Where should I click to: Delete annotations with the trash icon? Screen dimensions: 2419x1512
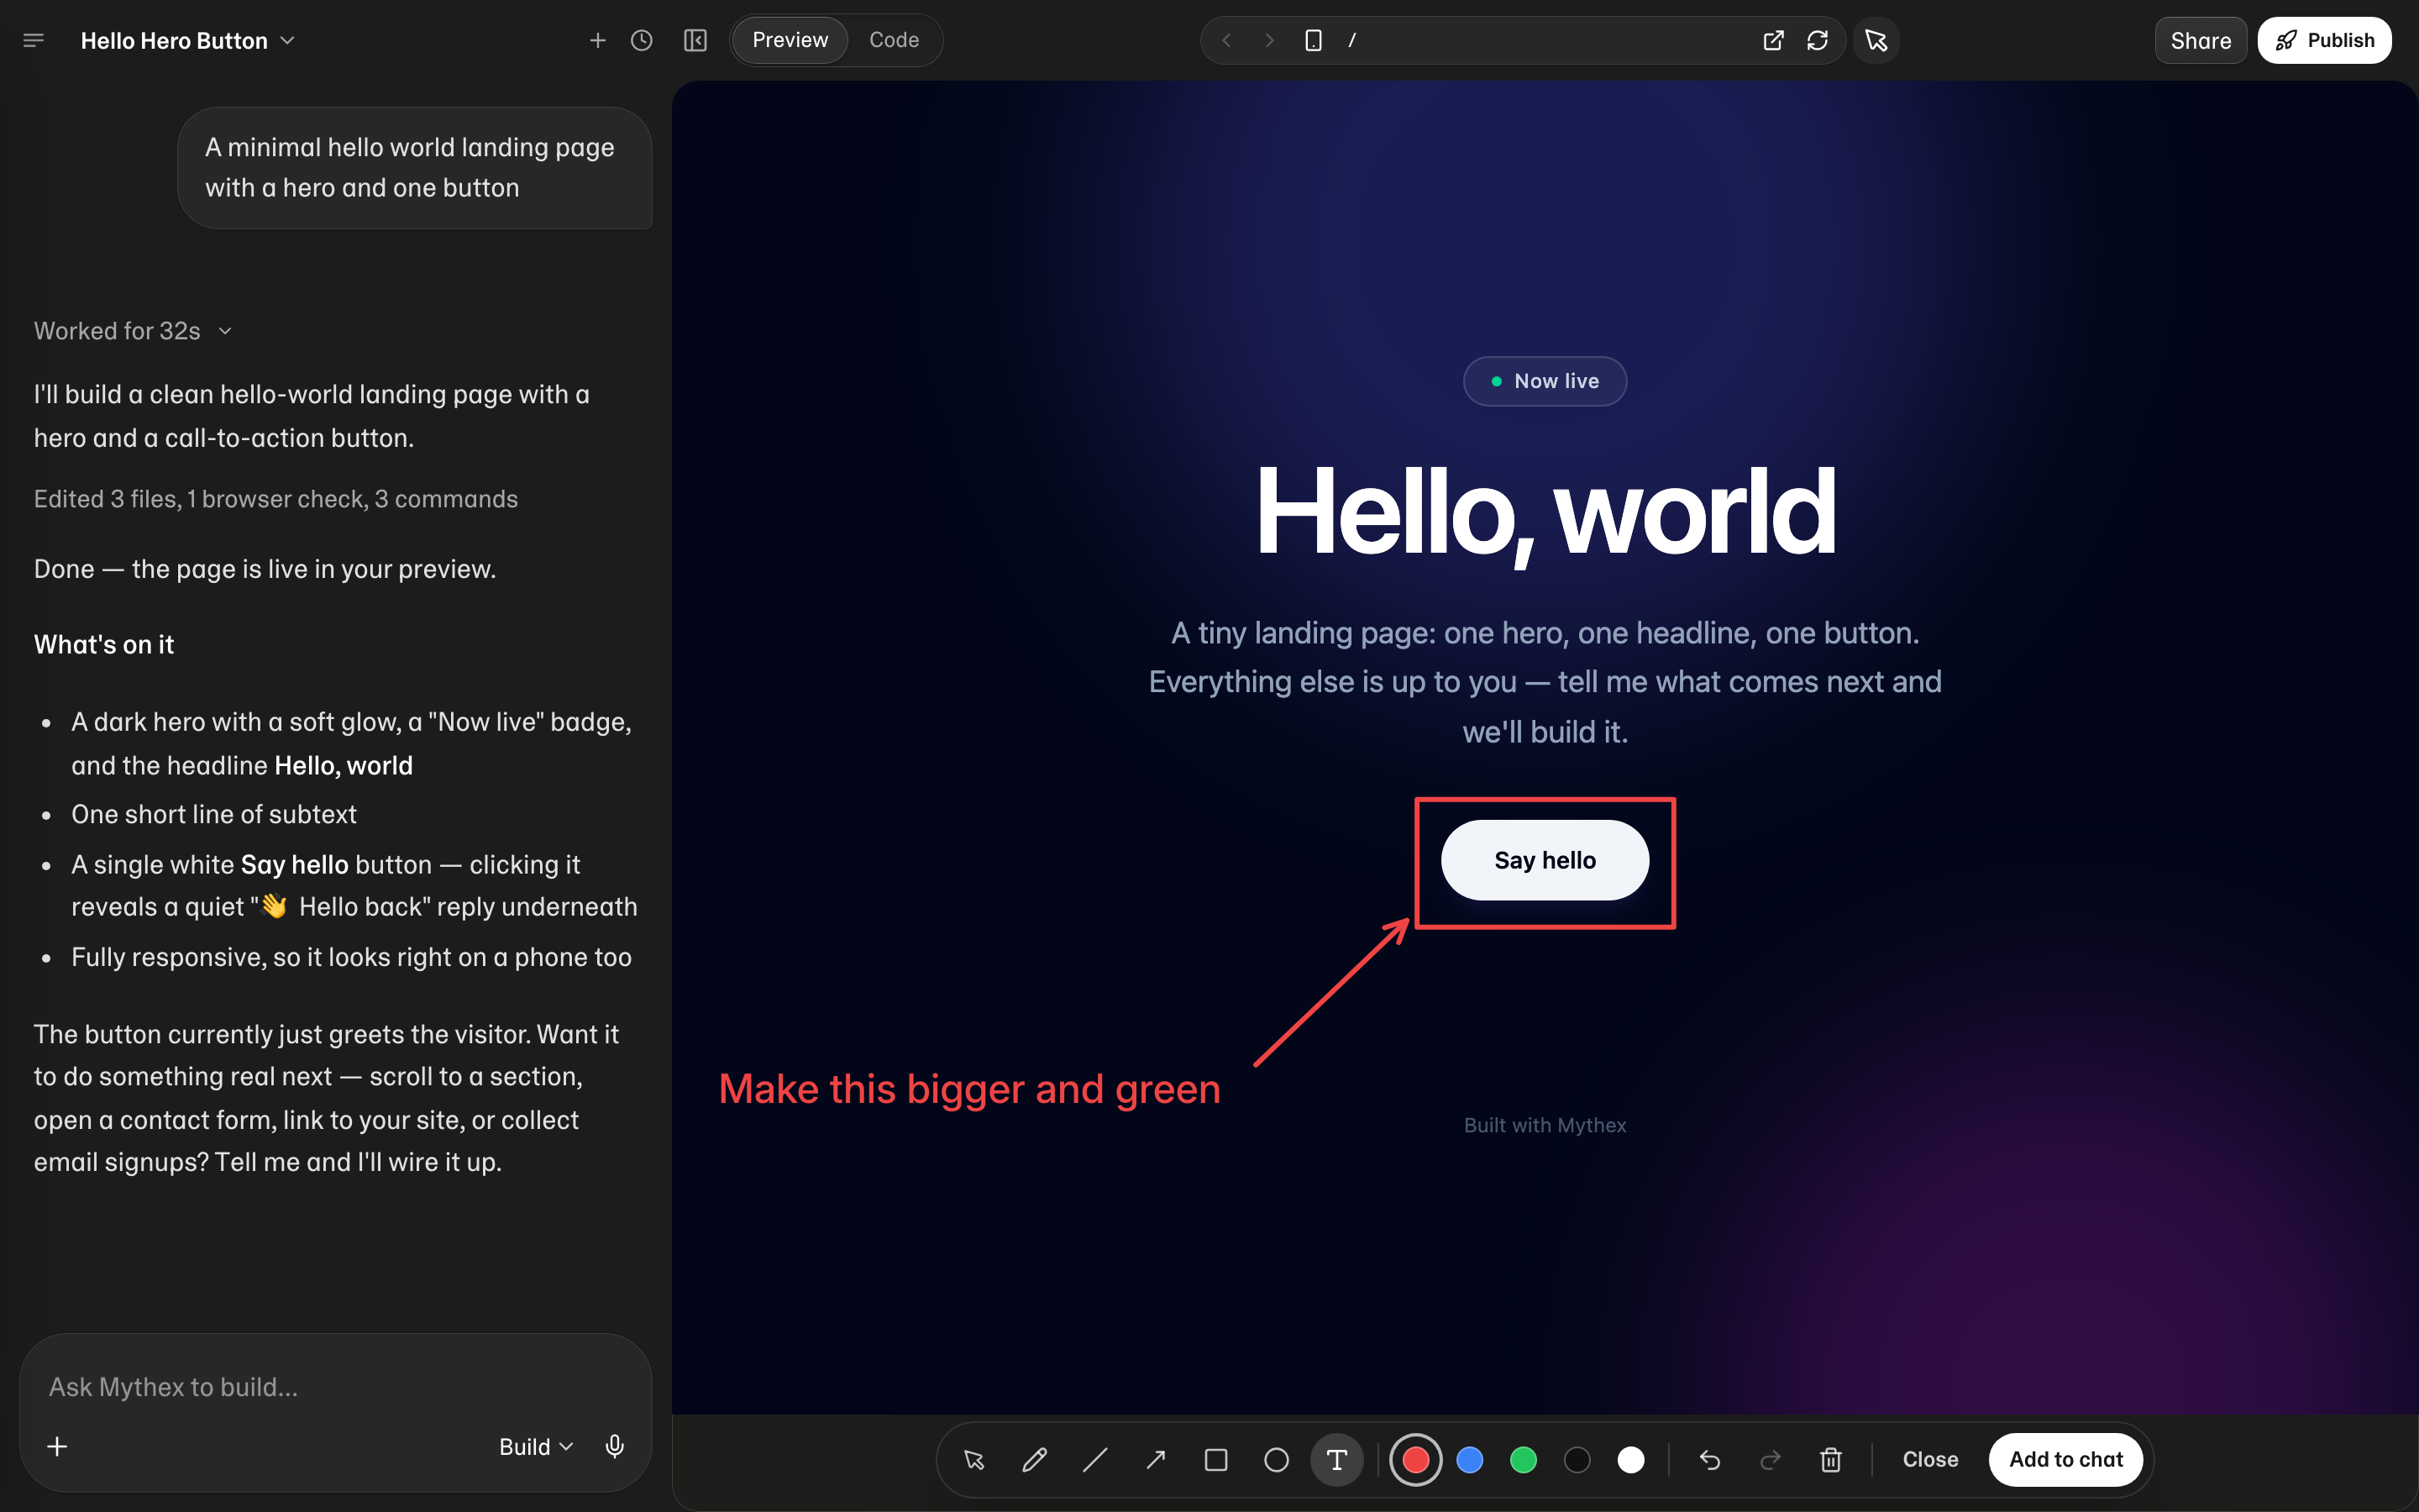(1830, 1460)
